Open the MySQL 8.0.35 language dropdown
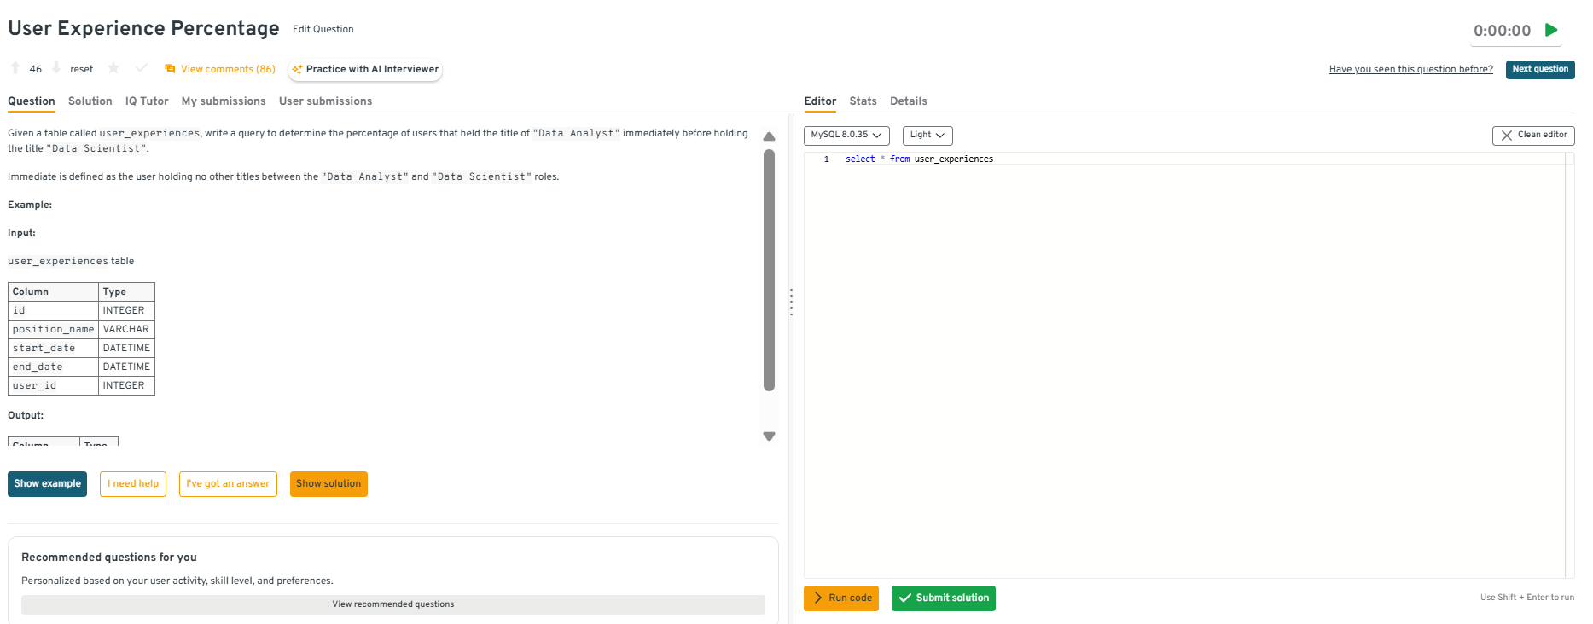The height and width of the screenshot is (624, 1593). [x=846, y=136]
